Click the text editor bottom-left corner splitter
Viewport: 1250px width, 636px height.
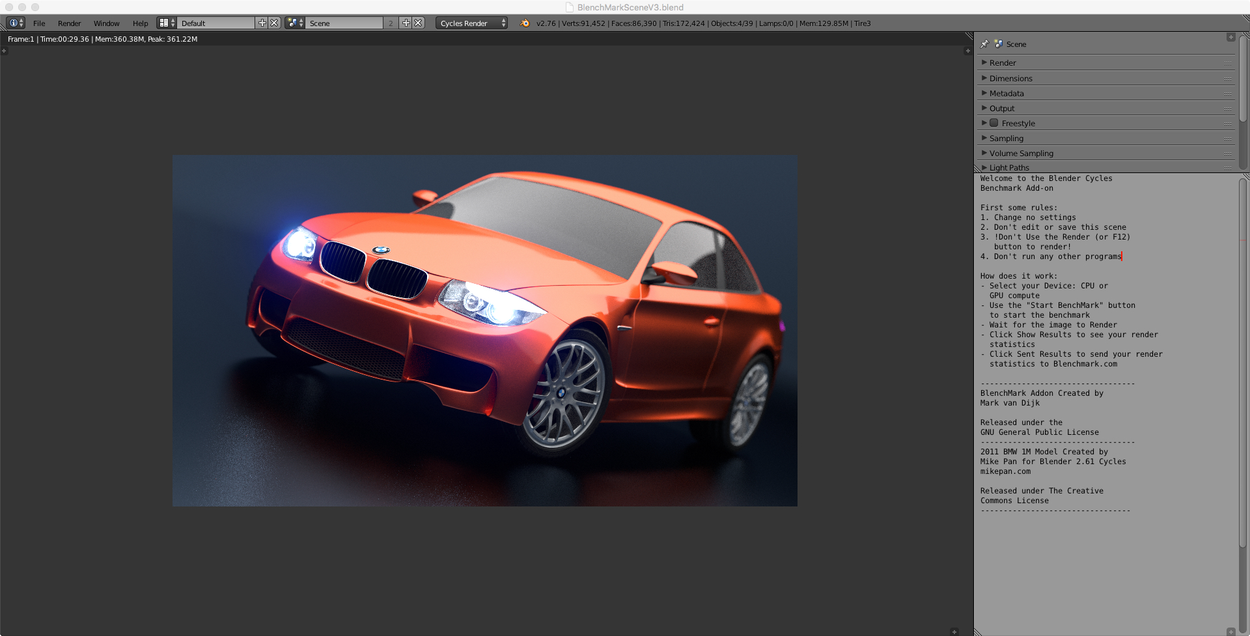(978, 631)
